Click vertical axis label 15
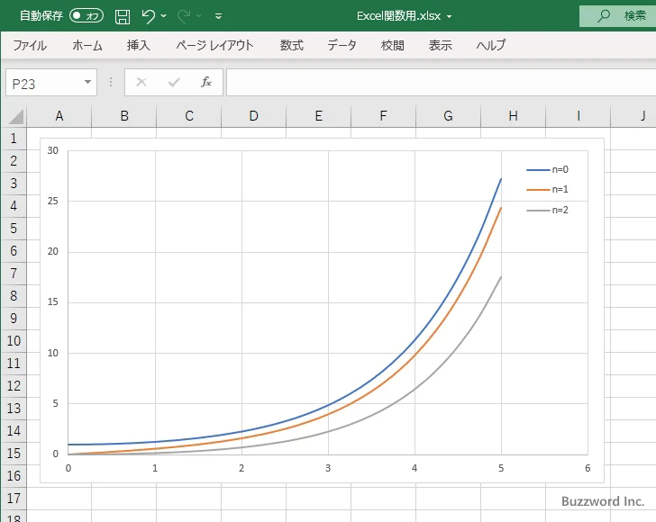Viewport: 656px width, 522px height. pyautogui.click(x=52, y=301)
